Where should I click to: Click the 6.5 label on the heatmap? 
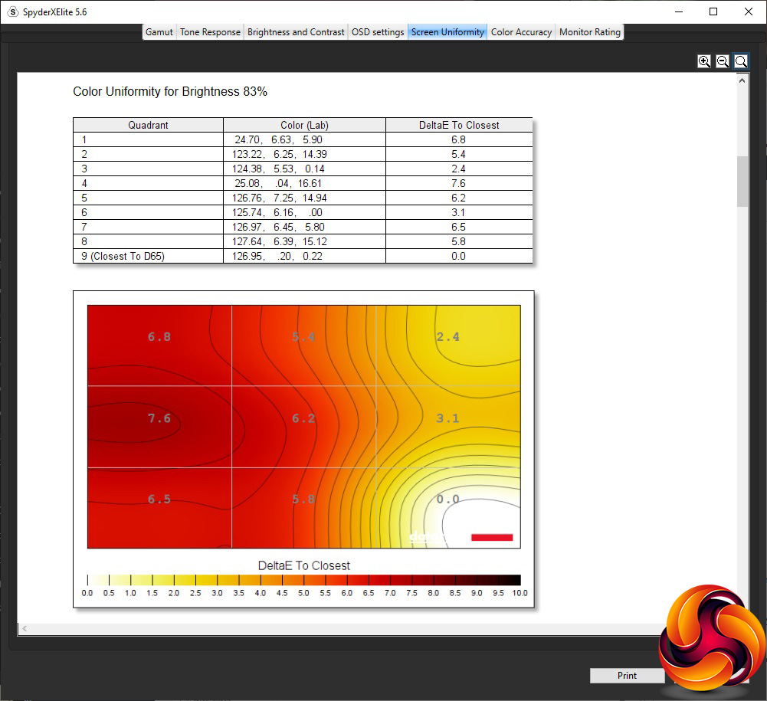(x=159, y=500)
